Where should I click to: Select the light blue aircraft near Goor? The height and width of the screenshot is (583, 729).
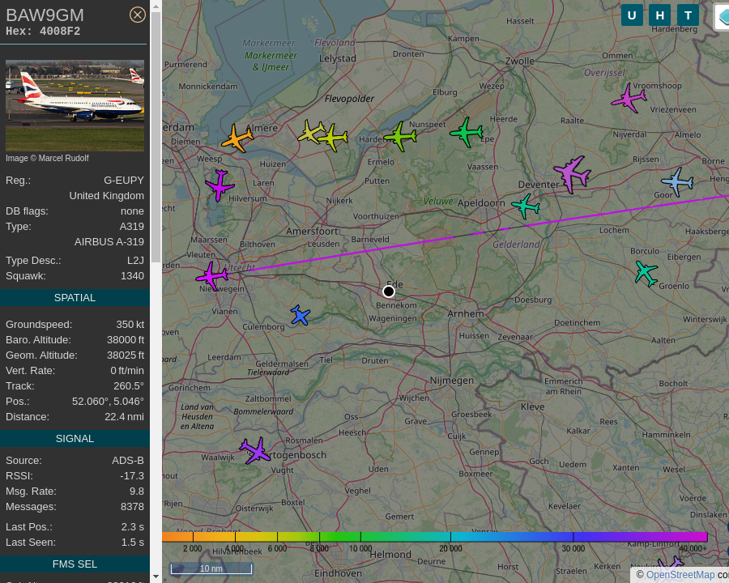click(677, 181)
